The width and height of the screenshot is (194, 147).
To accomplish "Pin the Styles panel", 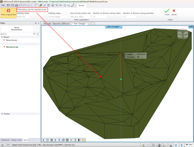I will (36, 23).
